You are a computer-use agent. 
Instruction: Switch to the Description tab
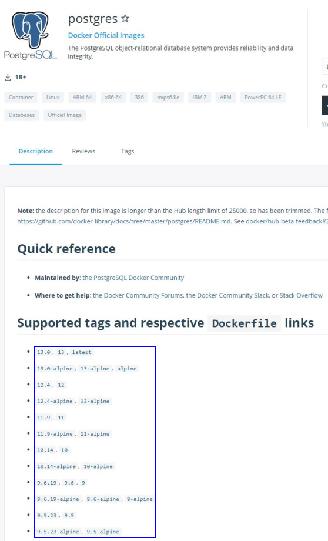35,151
